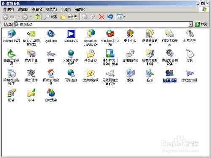Open 任务计划 folder icon
Screen dimensions: 211x158
tap(91, 56)
